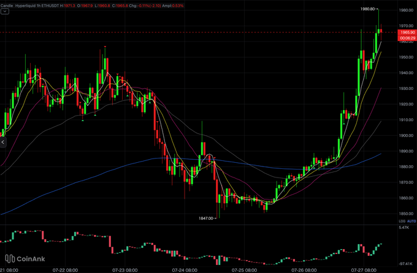Viewport: 417px width, 273px height.
Task: Click the 1847.00 low marker label
Action: click(207, 219)
